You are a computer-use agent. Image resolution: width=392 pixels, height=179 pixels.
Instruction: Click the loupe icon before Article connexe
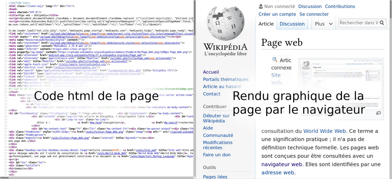click(x=275, y=60)
